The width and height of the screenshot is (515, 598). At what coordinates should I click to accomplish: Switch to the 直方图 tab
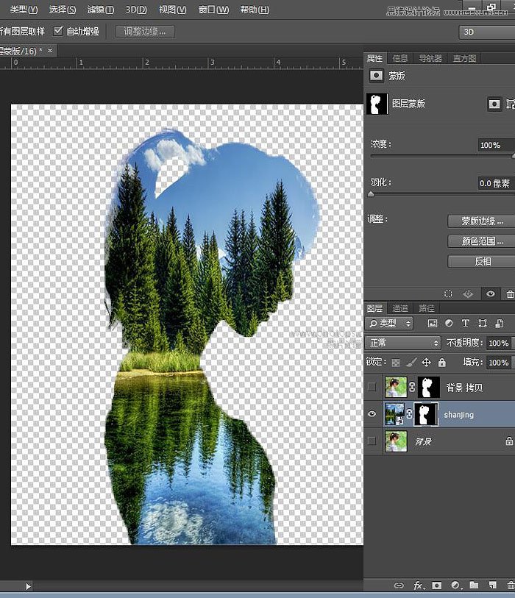tap(464, 58)
